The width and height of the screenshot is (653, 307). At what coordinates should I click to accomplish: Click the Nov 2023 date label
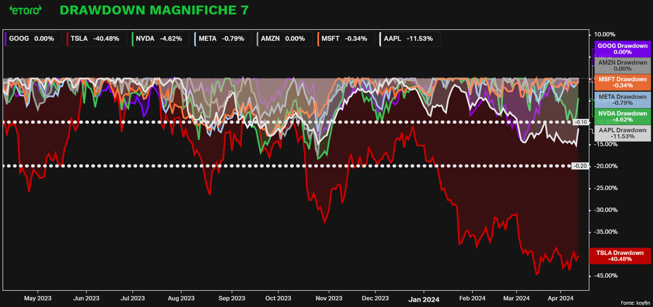(328, 298)
